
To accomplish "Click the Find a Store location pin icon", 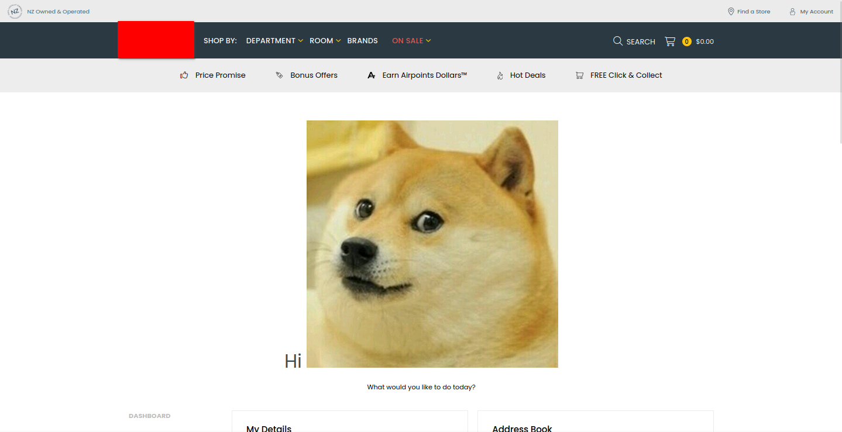I will pos(731,12).
